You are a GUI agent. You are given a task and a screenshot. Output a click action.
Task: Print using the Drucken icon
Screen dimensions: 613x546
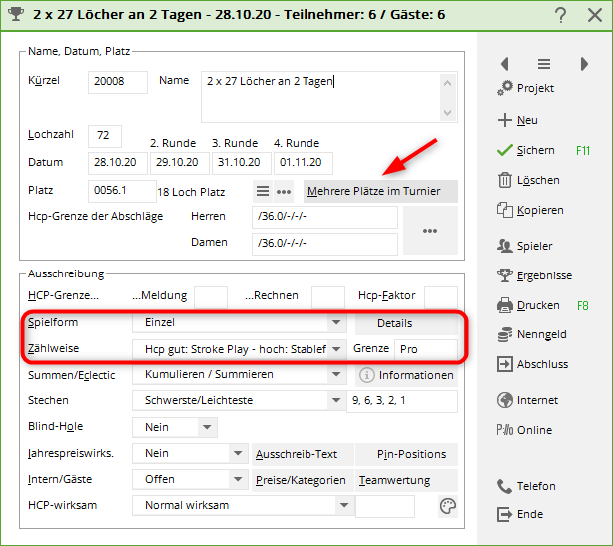(x=505, y=305)
